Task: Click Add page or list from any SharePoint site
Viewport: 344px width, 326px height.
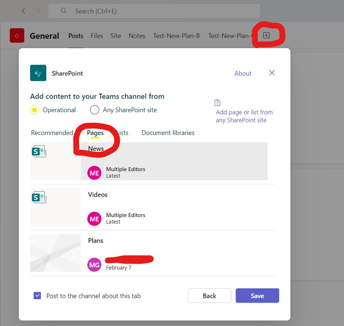Action: tap(244, 116)
